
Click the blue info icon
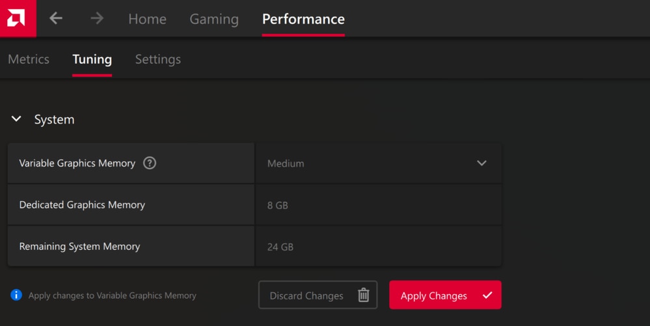tap(16, 295)
